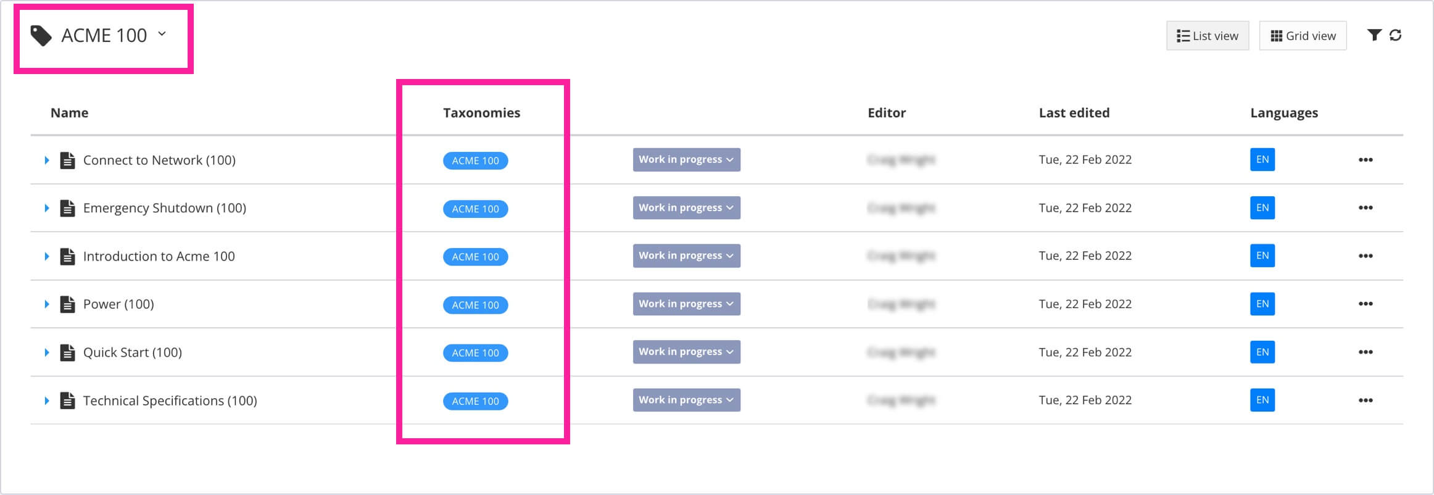Viewport: 1434px width, 495px height.
Task: Click the document icon for Connect to Network
Action: (x=68, y=160)
